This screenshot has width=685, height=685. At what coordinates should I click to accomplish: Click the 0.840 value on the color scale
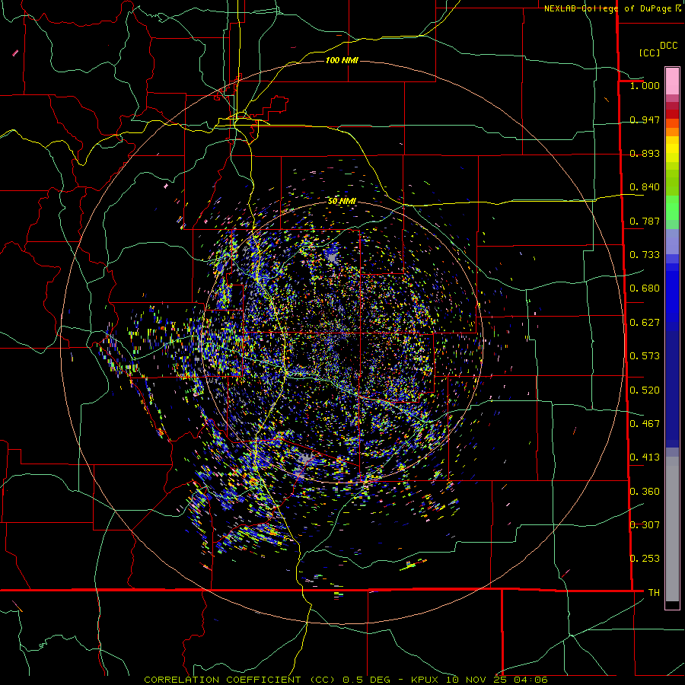645,187
